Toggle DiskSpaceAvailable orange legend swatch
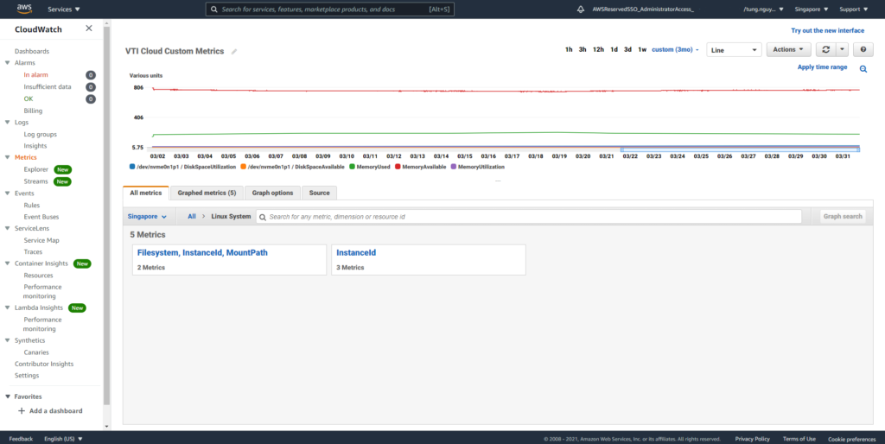The width and height of the screenshot is (885, 444). [243, 167]
